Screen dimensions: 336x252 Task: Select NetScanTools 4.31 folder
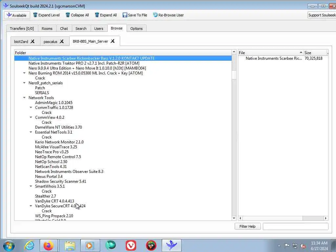click(x=51, y=167)
